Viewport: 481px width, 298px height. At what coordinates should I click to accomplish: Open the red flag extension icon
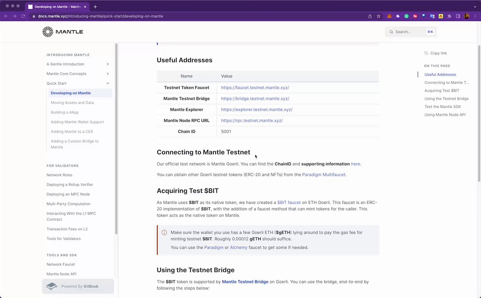[x=415, y=16]
